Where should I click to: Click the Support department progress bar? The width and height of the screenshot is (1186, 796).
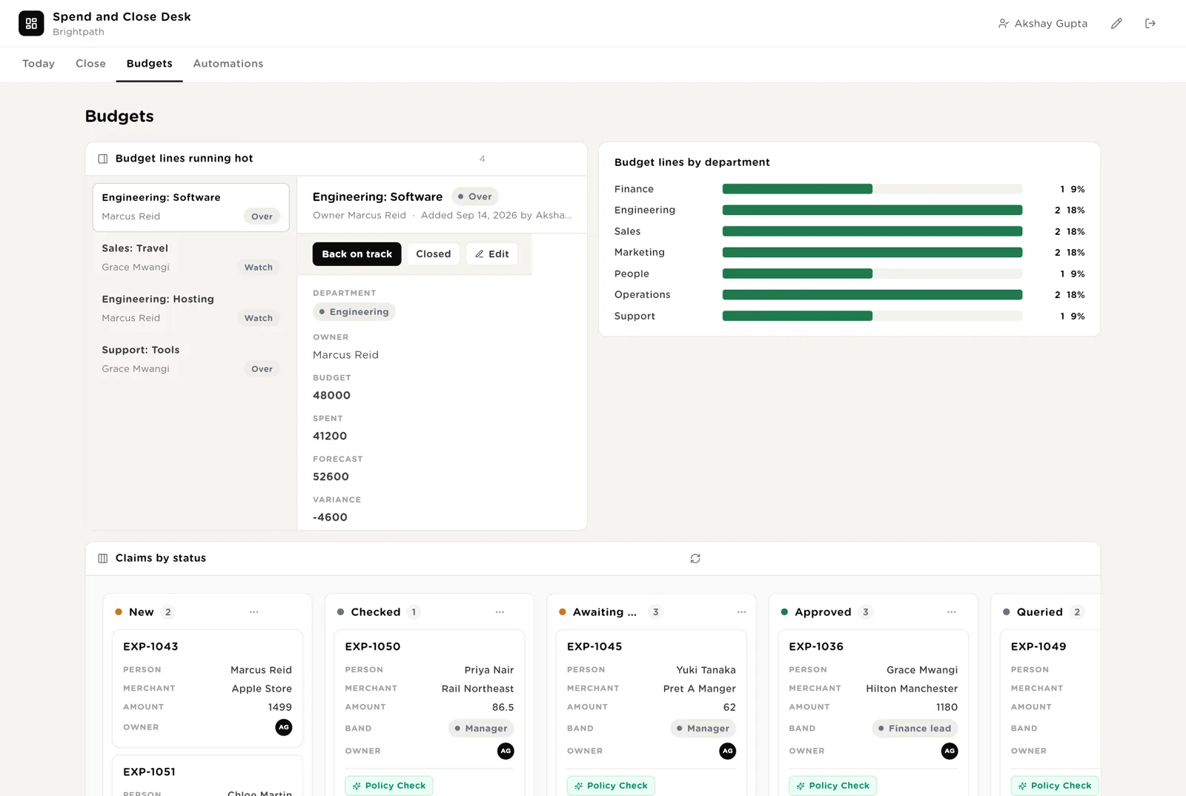click(x=872, y=316)
